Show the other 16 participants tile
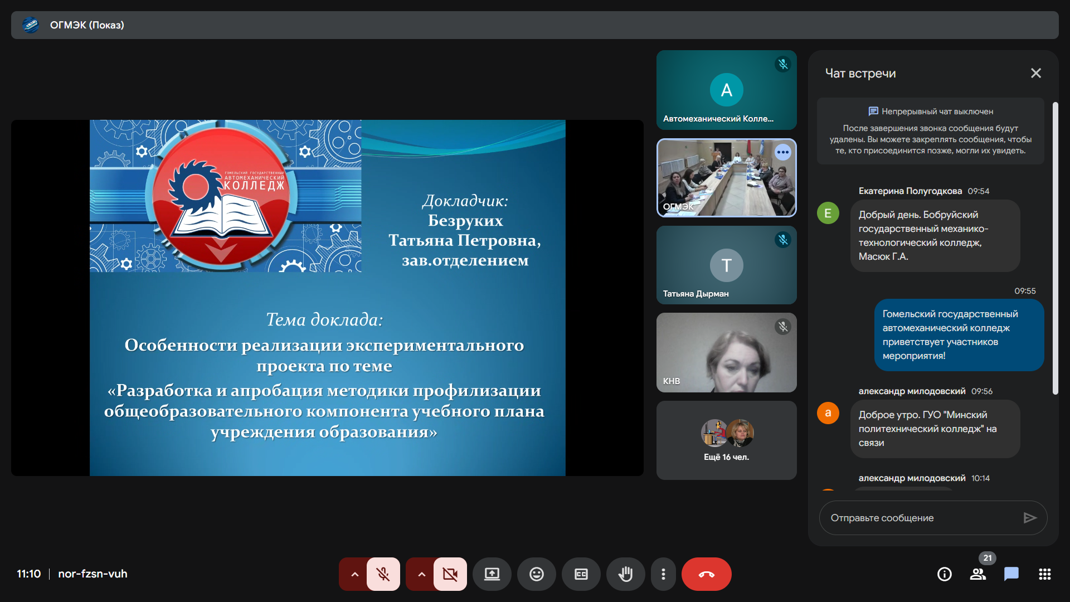This screenshot has width=1070, height=602. pyautogui.click(x=726, y=440)
